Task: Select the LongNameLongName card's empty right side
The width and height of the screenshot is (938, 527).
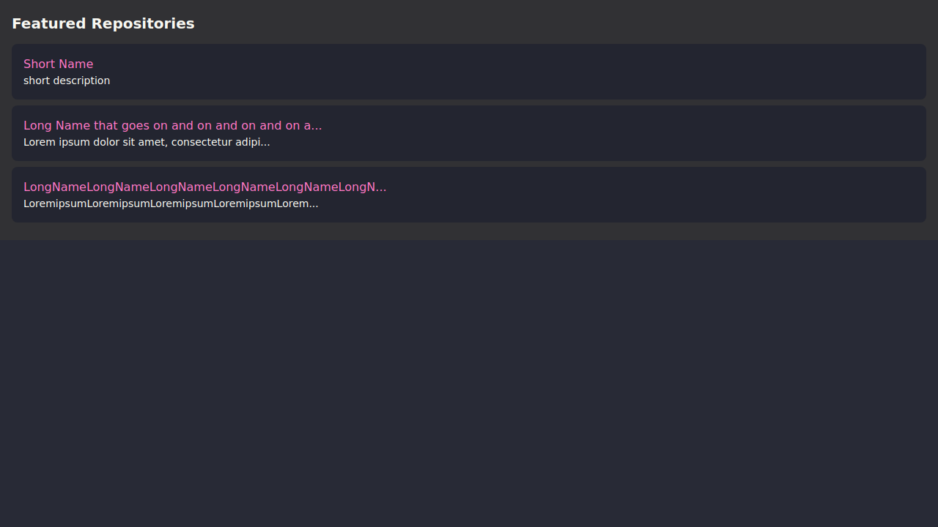Action: click(x=660, y=195)
